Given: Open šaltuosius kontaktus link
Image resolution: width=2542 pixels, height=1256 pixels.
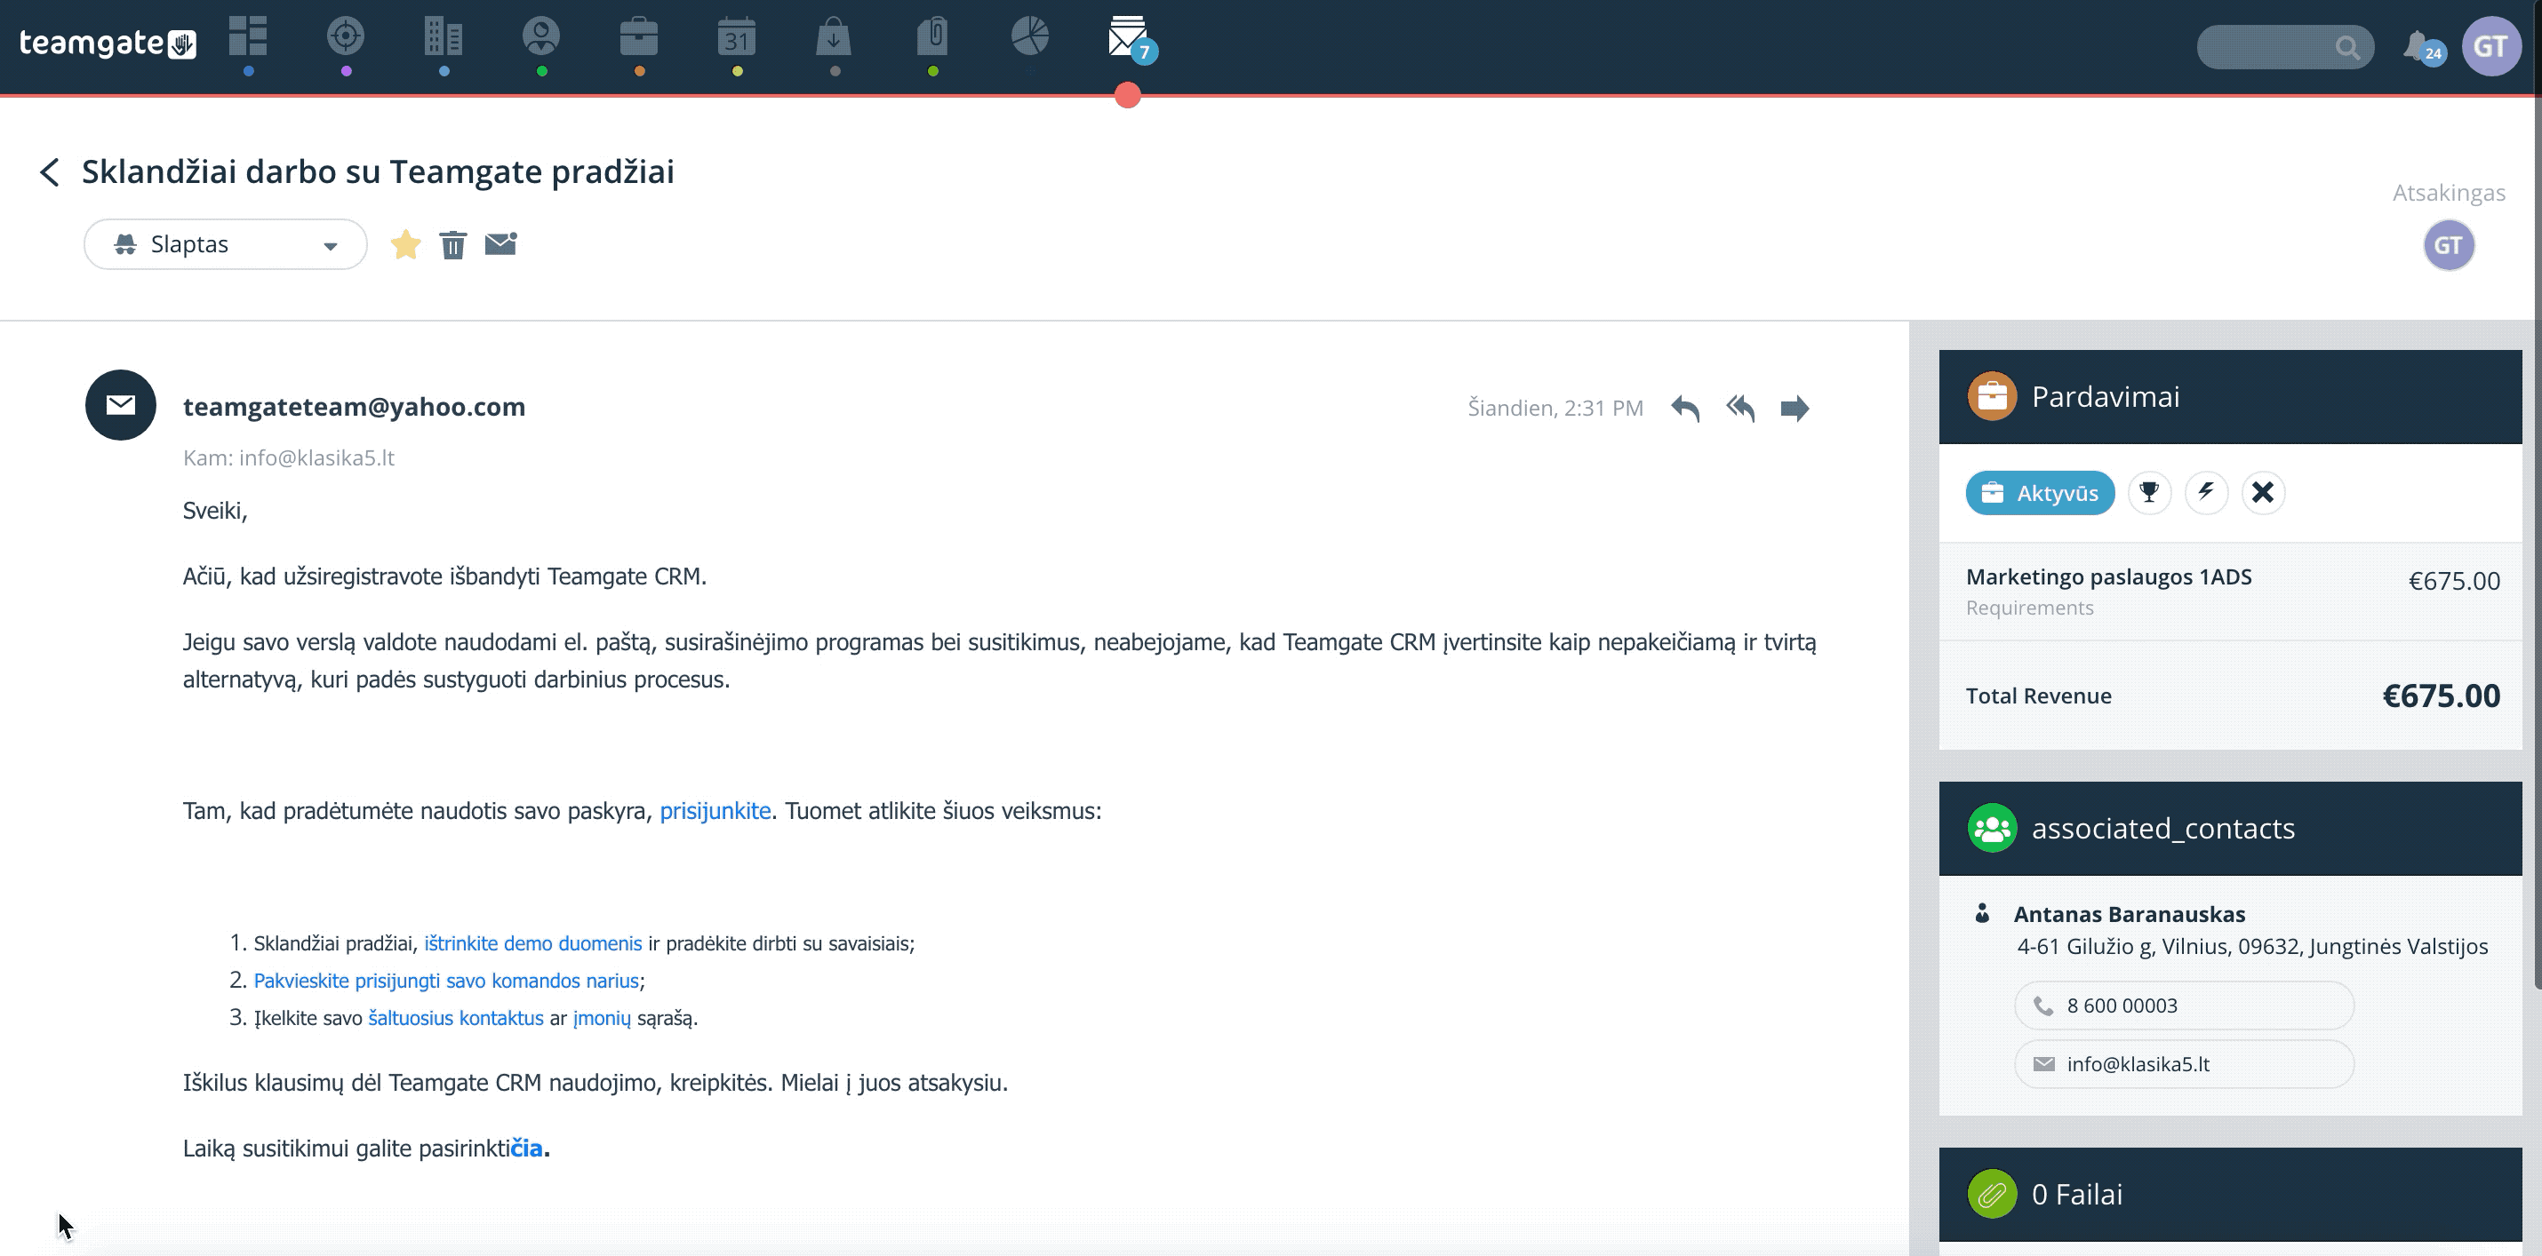Looking at the screenshot, I should coord(456,1019).
